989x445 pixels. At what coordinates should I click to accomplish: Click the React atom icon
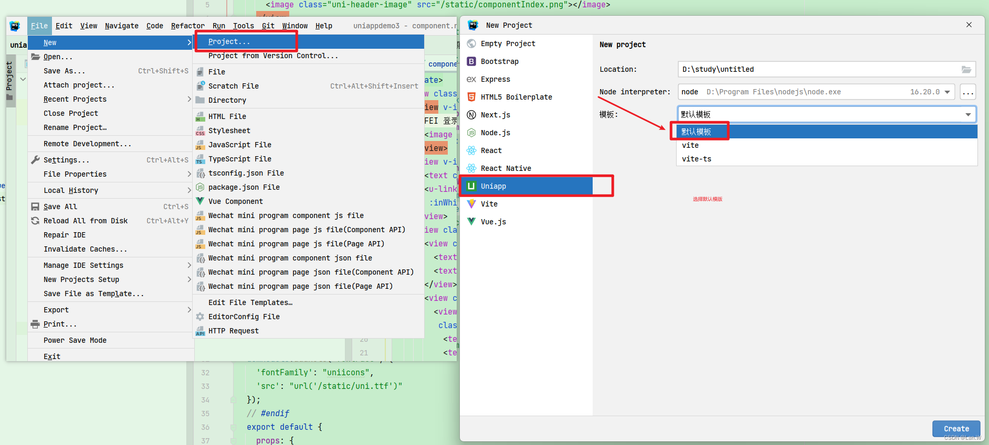(471, 150)
